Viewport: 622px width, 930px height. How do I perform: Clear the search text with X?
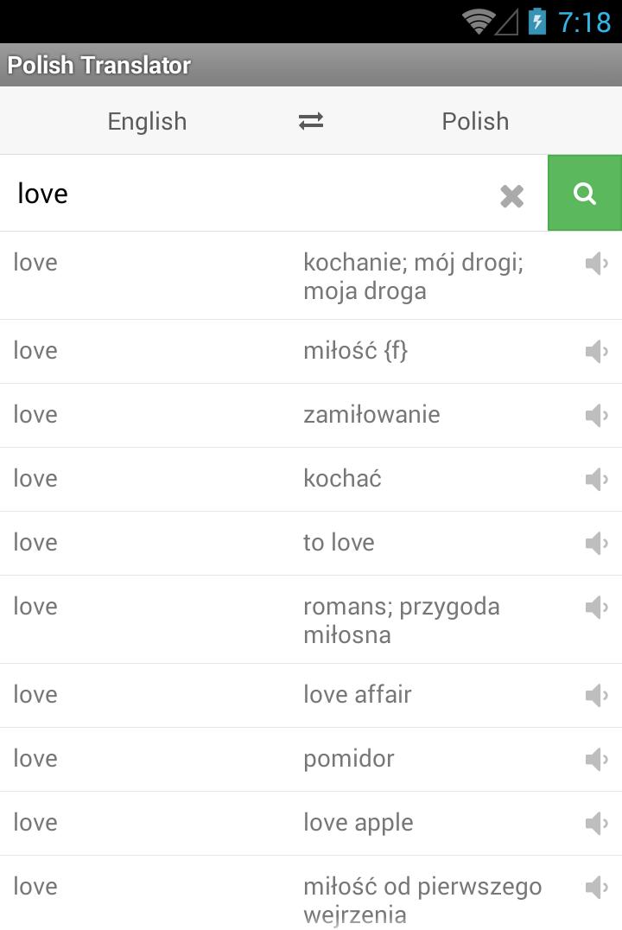[512, 196]
